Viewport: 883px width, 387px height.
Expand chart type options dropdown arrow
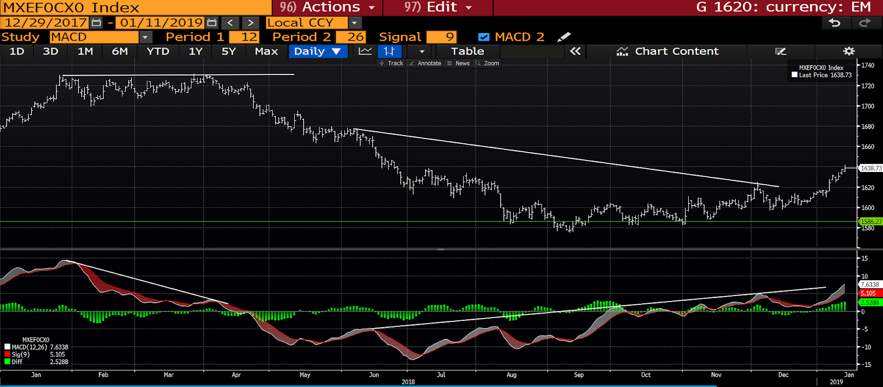pos(422,51)
